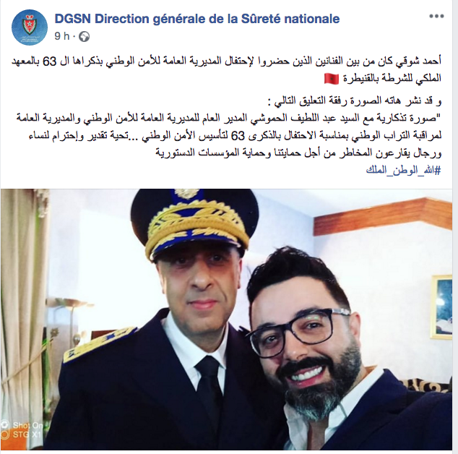Click the gold-embroidered officer cap in photo

pyautogui.click(x=194, y=223)
